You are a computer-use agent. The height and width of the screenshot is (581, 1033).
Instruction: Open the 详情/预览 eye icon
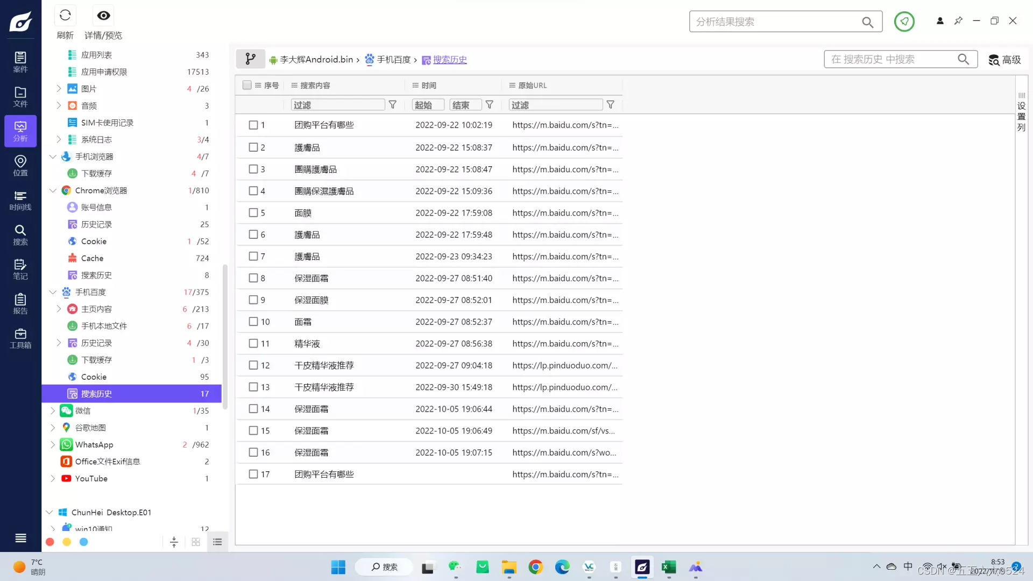(x=103, y=16)
